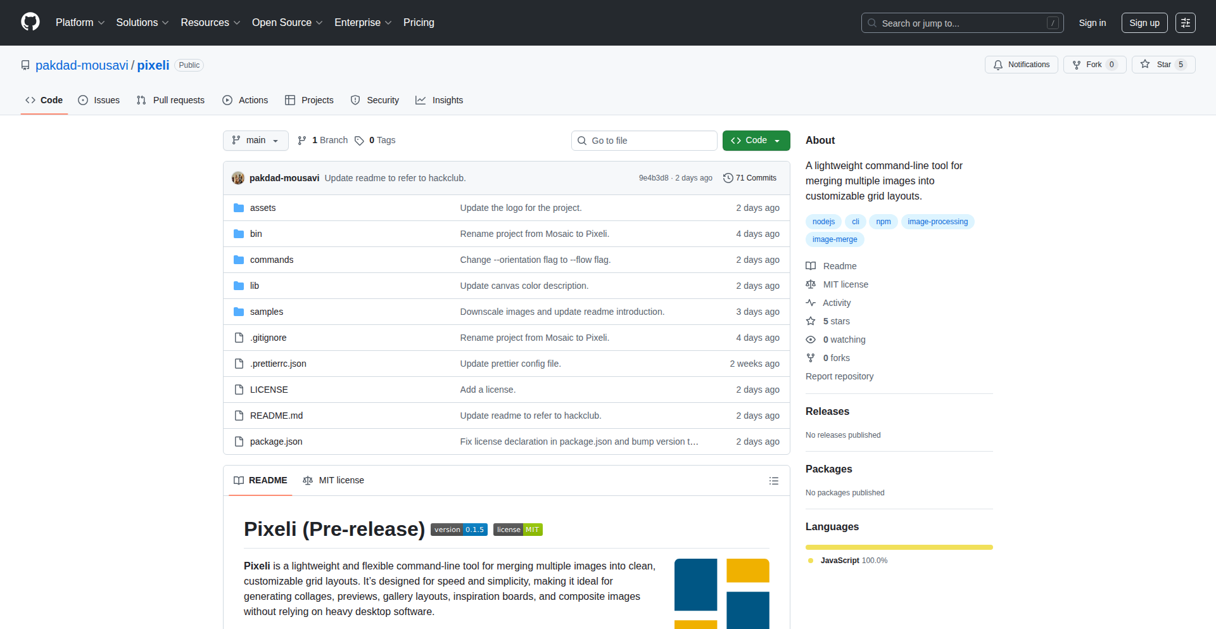Open the commands folder icon
1216x629 pixels.
coord(239,259)
